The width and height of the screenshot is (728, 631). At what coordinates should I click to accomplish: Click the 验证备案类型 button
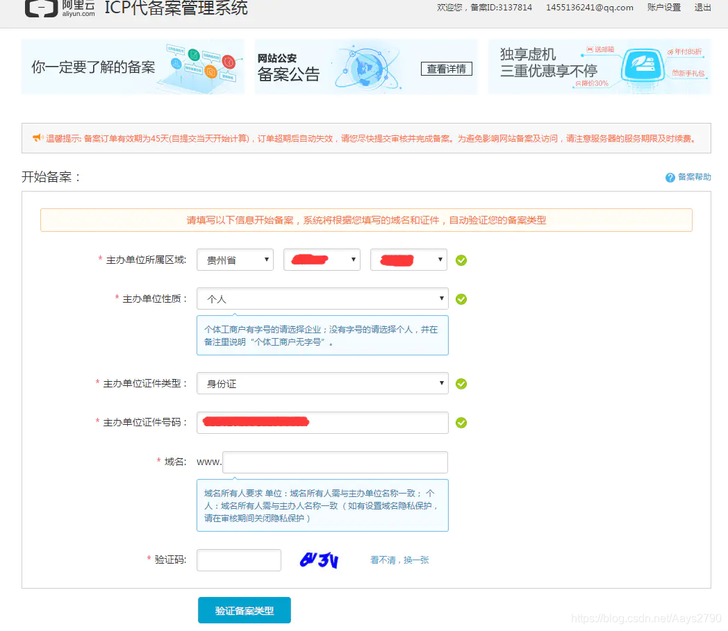point(244,610)
